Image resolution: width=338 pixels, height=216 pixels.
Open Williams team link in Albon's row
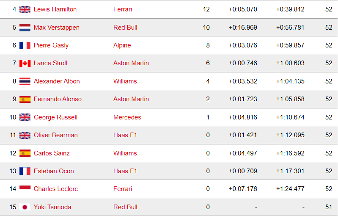[125, 81]
